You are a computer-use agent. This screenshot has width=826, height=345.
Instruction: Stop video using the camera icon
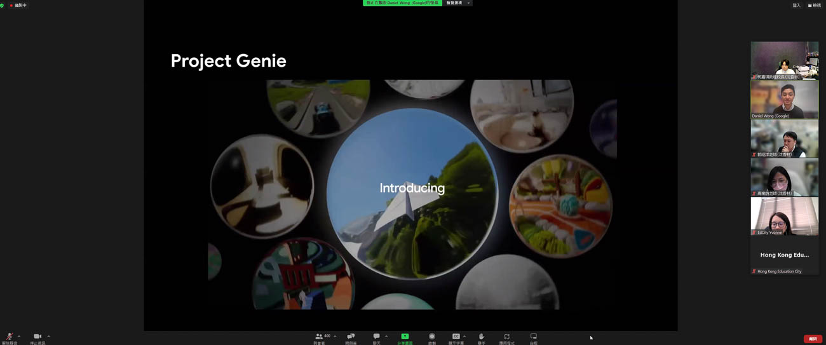pos(37,337)
